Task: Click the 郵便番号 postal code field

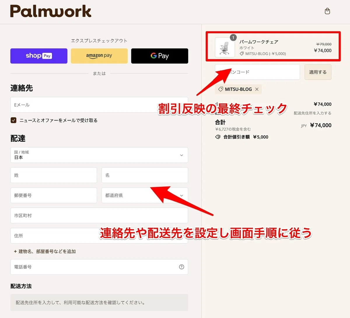Action: 54,195
